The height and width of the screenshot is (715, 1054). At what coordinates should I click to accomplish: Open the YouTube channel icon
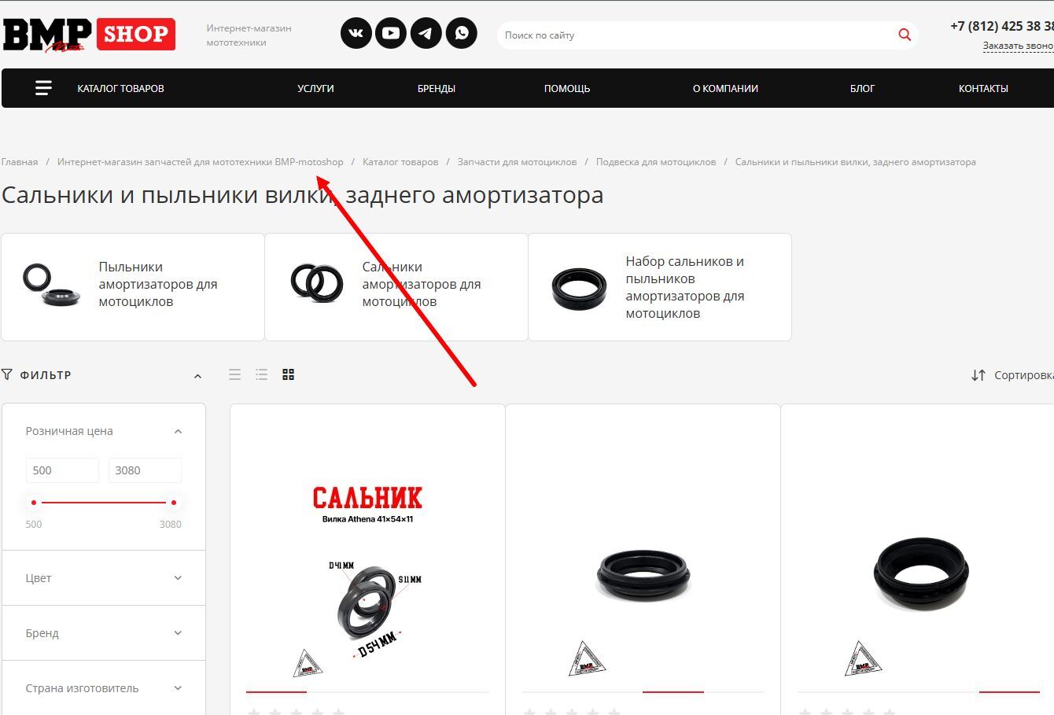click(x=391, y=33)
